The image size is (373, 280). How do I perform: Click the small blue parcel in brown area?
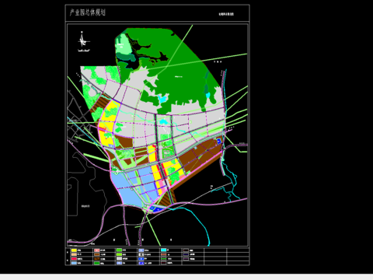tap(219, 142)
